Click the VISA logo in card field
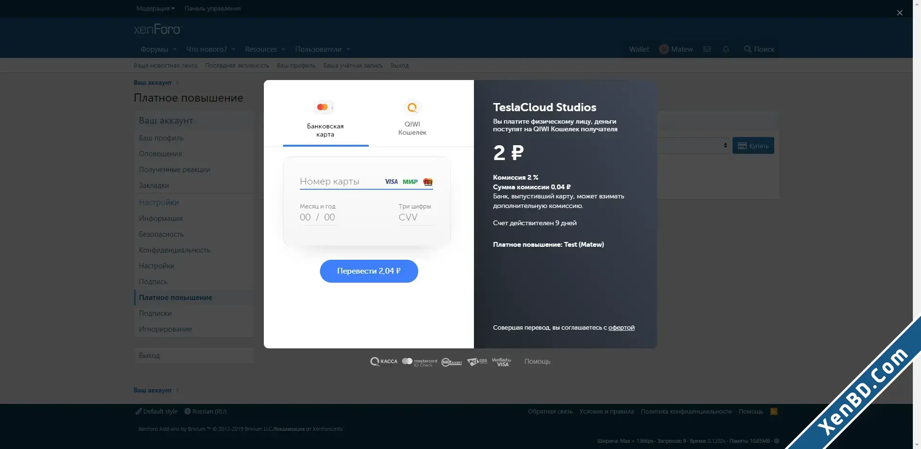 click(x=391, y=182)
